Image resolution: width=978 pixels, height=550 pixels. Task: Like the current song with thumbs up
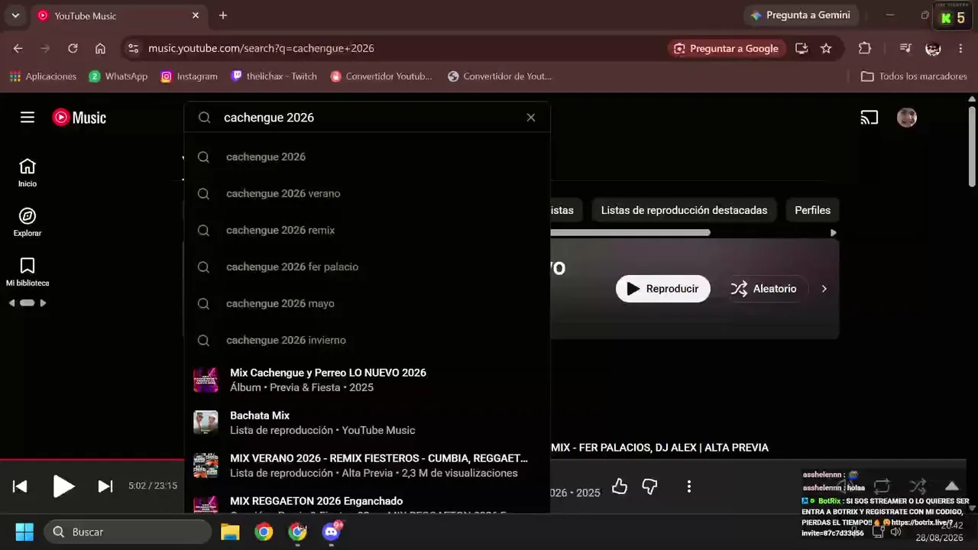(620, 487)
